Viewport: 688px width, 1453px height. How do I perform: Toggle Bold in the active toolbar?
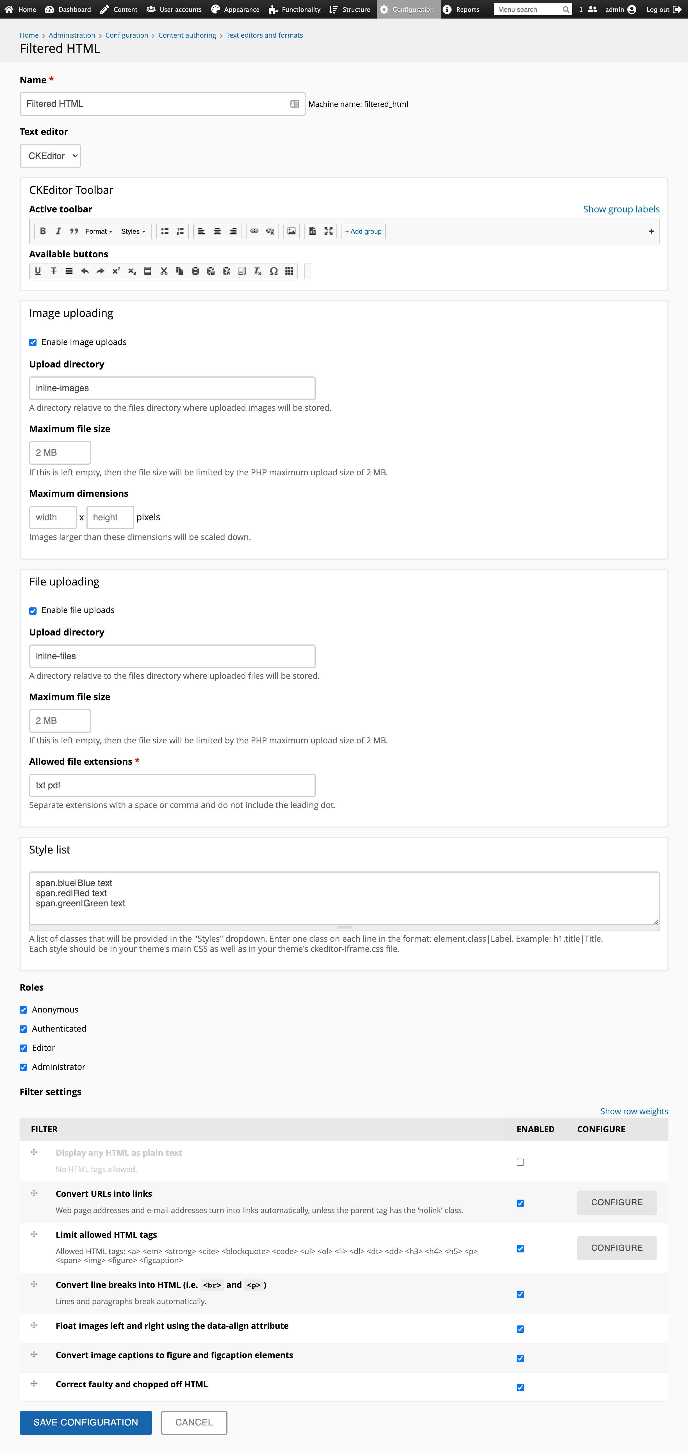[42, 231]
